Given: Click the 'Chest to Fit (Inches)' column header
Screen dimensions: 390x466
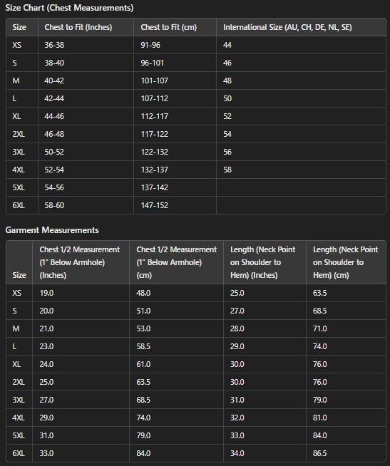Looking at the screenshot, I should point(78,27).
